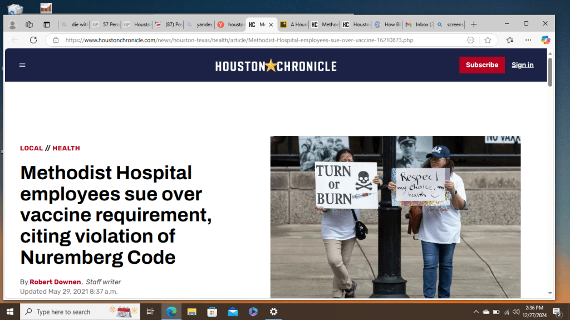Add this page to favorites star
Viewport: 570px width, 320px height.
coord(488,40)
